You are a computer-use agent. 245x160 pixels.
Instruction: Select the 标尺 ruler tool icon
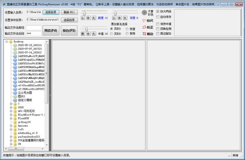pos(144,21)
